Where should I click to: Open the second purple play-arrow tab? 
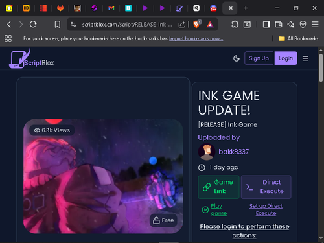(162, 8)
